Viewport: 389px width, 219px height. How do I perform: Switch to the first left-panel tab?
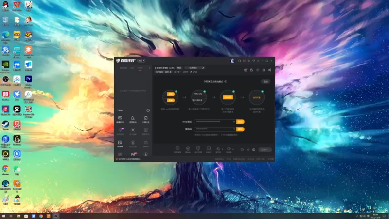click(124, 68)
